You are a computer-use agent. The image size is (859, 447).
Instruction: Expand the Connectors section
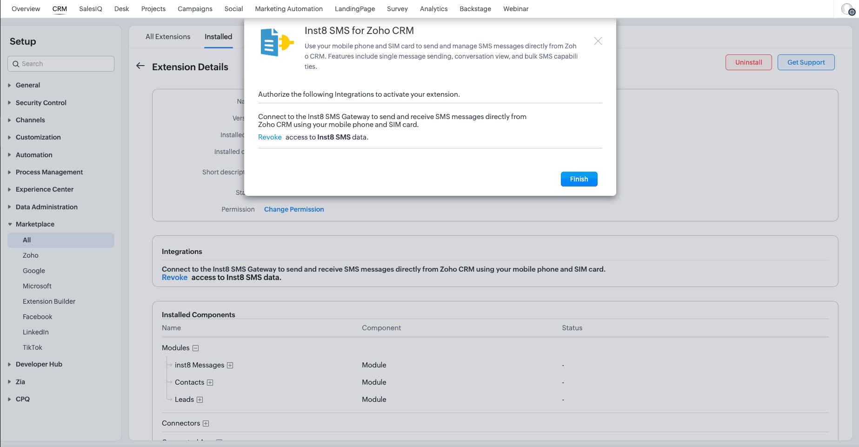tap(206, 424)
